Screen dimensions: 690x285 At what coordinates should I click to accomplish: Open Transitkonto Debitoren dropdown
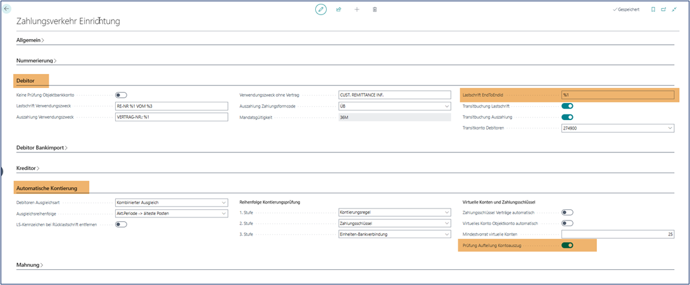[x=617, y=128]
